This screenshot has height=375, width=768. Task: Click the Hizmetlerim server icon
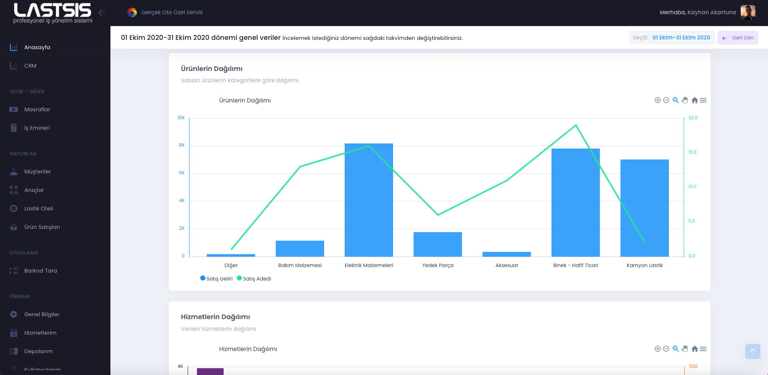click(13, 333)
